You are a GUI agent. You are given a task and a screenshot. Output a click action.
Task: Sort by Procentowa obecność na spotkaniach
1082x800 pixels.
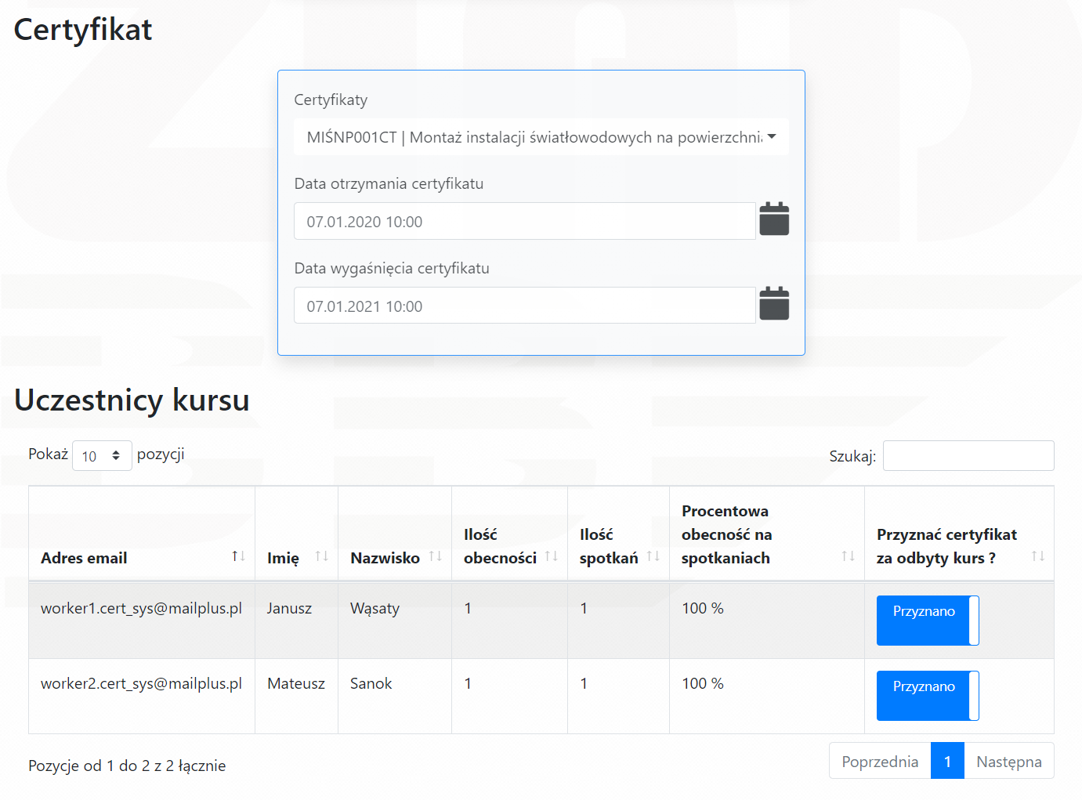(767, 534)
